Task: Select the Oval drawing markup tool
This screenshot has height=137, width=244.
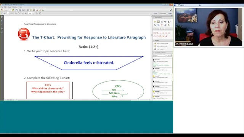Action: [166, 33]
